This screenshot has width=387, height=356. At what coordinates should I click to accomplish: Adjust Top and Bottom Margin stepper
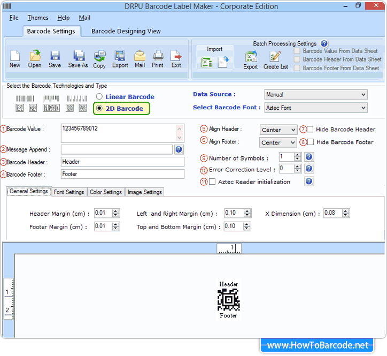[246, 226]
